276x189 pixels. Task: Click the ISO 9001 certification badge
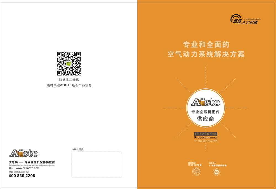[196, 172]
